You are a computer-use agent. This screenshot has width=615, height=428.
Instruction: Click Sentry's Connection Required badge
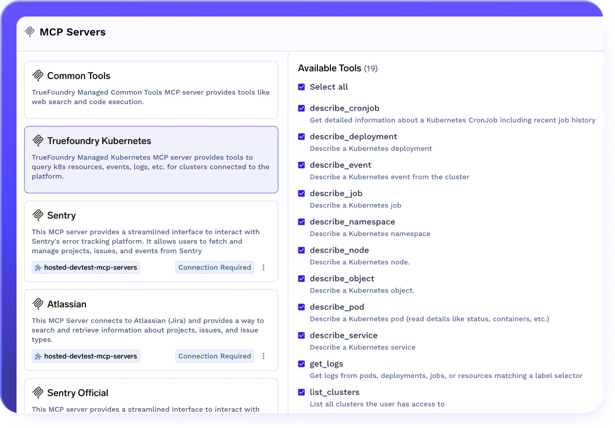pos(215,267)
